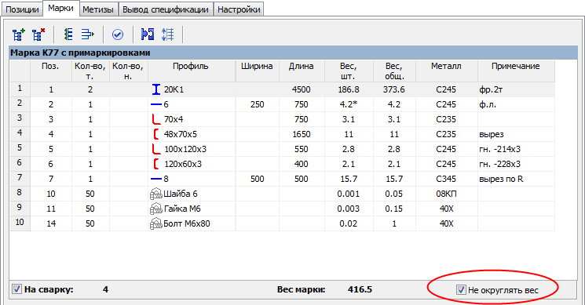Click the note cell гн. -228x3

[516, 164]
